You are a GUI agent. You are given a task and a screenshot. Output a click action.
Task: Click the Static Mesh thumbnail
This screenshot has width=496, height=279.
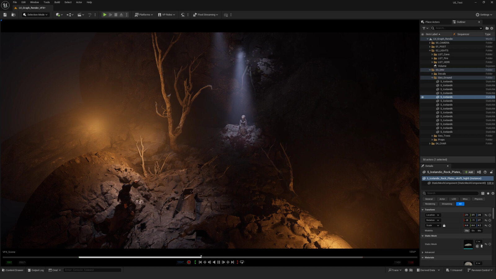click(x=468, y=244)
